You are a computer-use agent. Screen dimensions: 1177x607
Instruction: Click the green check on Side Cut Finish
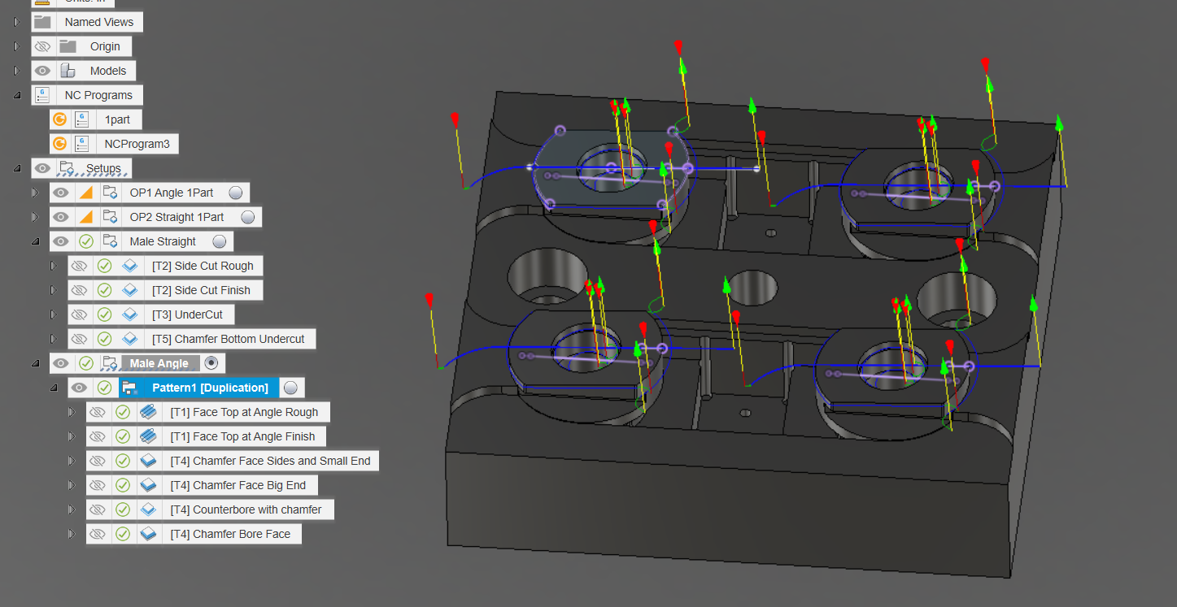tap(104, 290)
